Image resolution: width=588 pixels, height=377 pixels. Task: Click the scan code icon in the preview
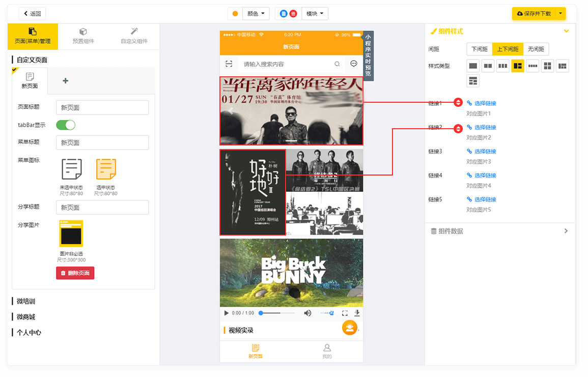tap(229, 64)
